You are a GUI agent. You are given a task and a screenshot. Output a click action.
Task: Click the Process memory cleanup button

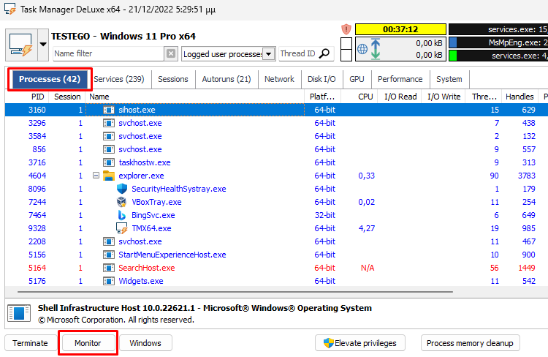coord(470,343)
